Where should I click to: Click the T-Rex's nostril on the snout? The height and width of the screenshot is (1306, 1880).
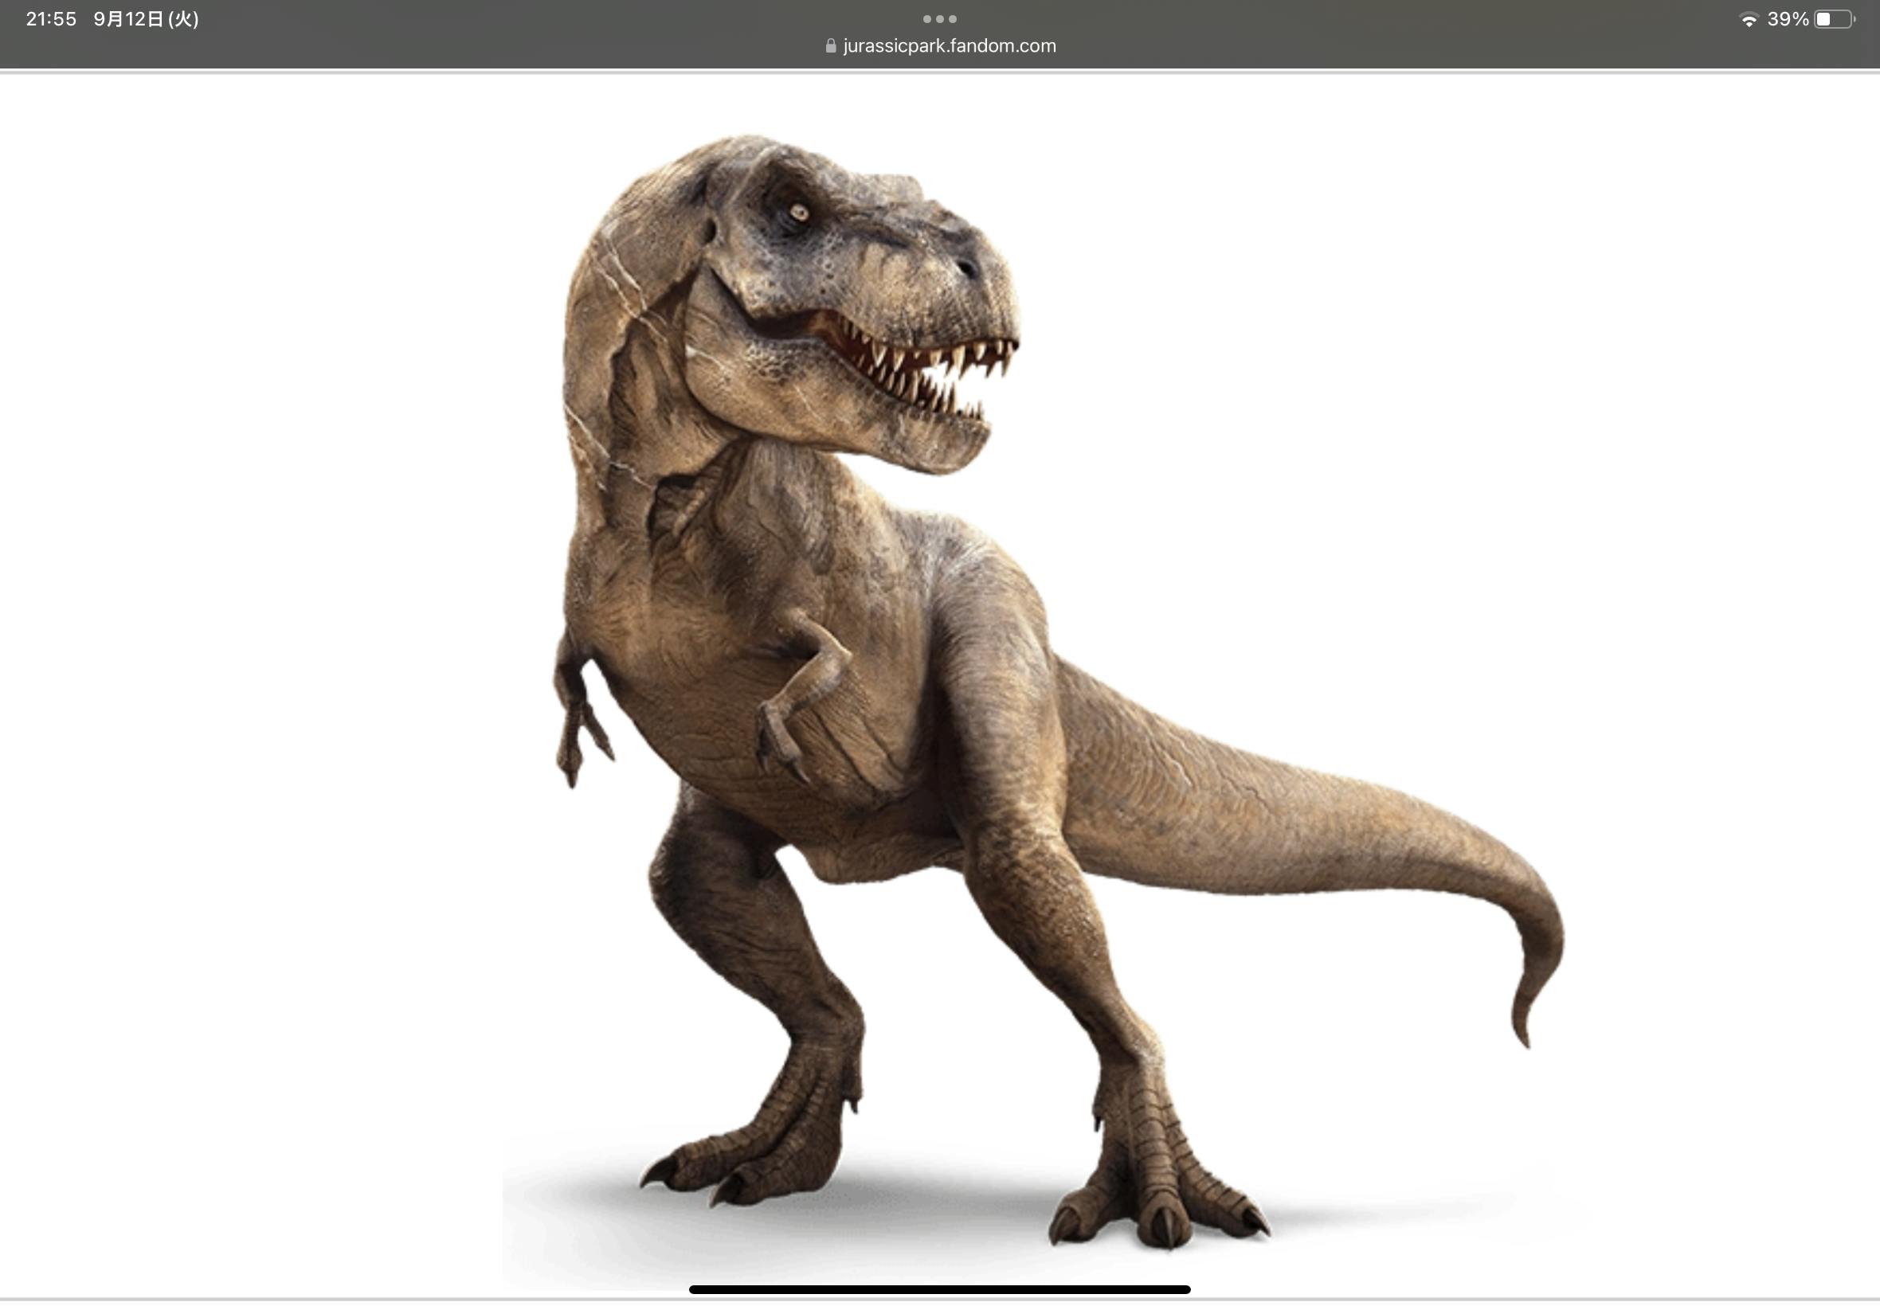pyautogui.click(x=966, y=267)
